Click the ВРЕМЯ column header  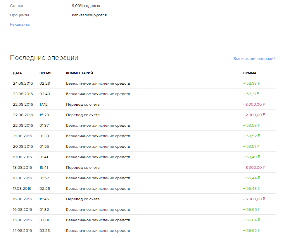[45, 73]
